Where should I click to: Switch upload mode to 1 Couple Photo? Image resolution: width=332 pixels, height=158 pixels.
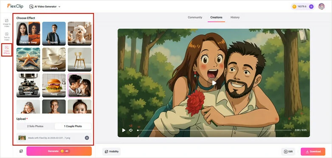coord(73,126)
